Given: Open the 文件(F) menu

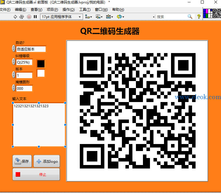Looking at the screenshot, I should [5, 10].
